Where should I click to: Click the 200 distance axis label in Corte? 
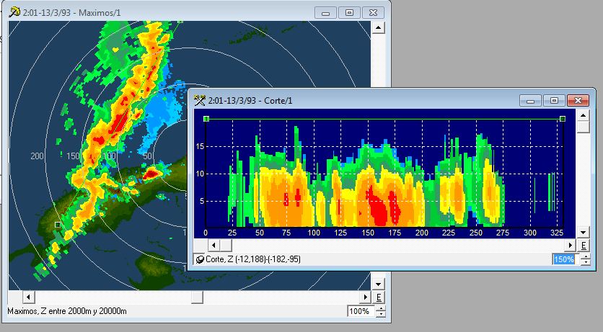click(x=422, y=233)
